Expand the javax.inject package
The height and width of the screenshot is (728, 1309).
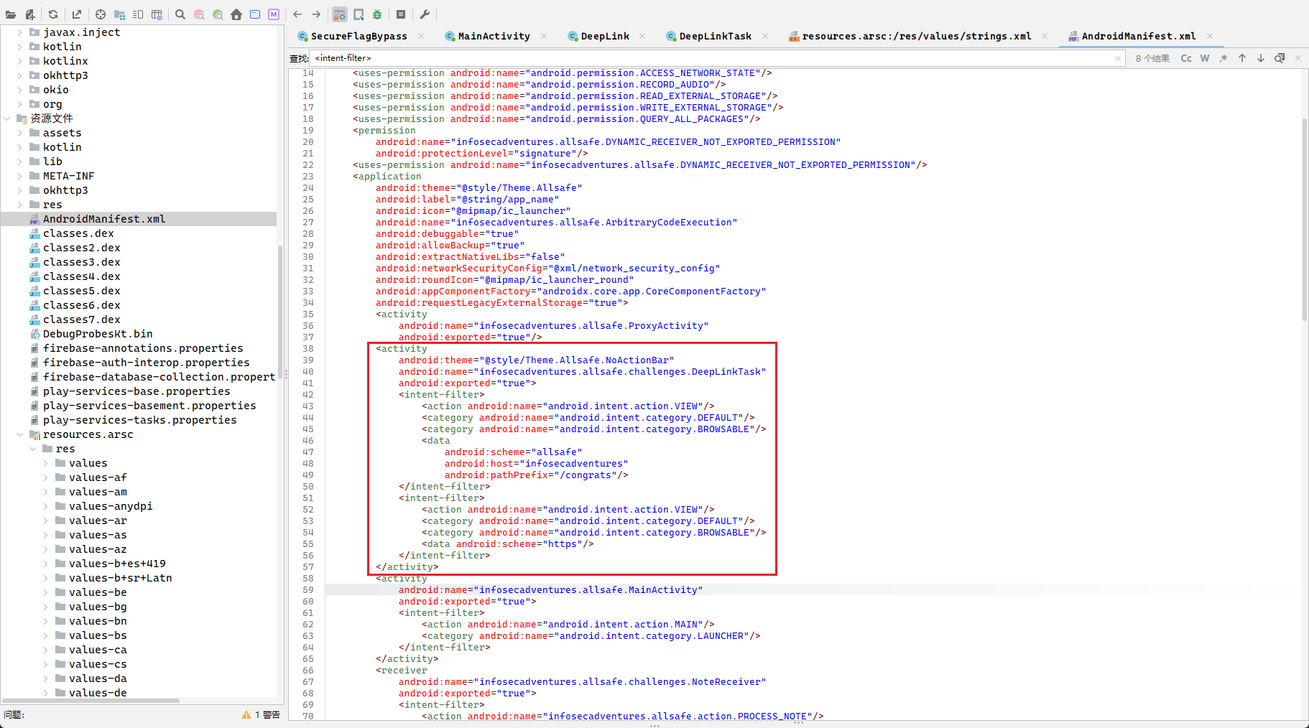tap(19, 32)
